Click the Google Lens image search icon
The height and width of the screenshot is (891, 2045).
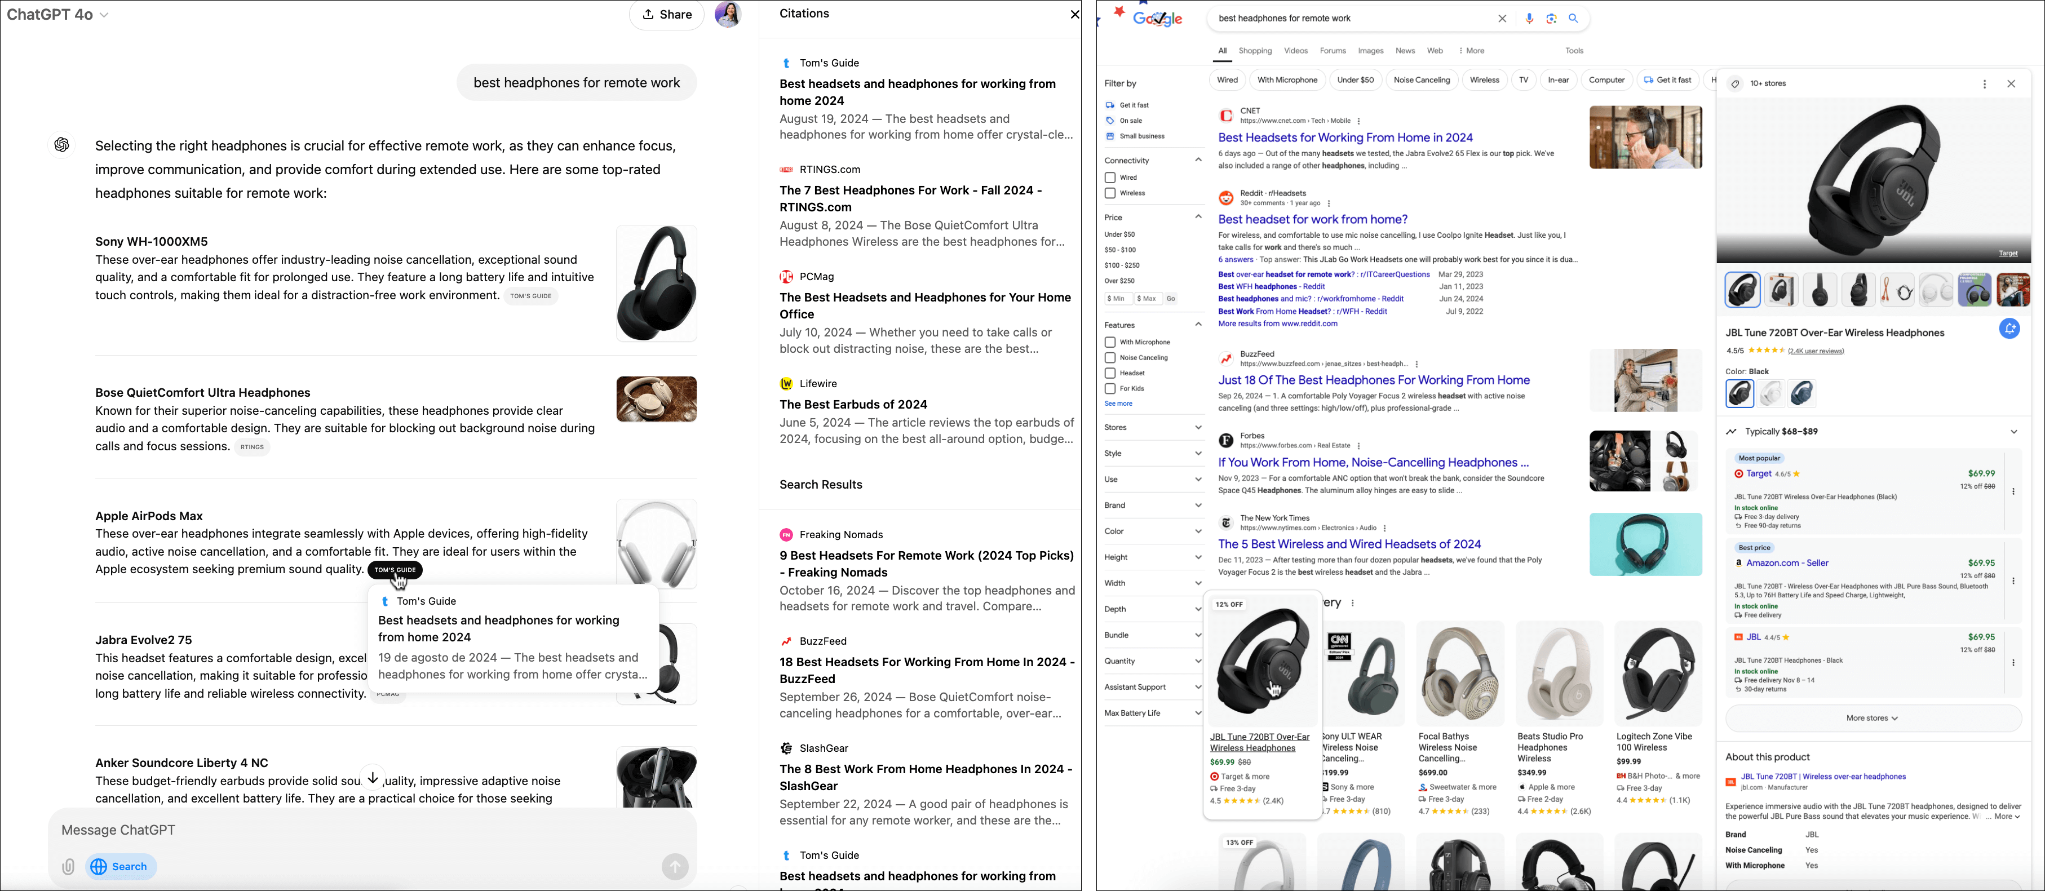coord(1551,18)
